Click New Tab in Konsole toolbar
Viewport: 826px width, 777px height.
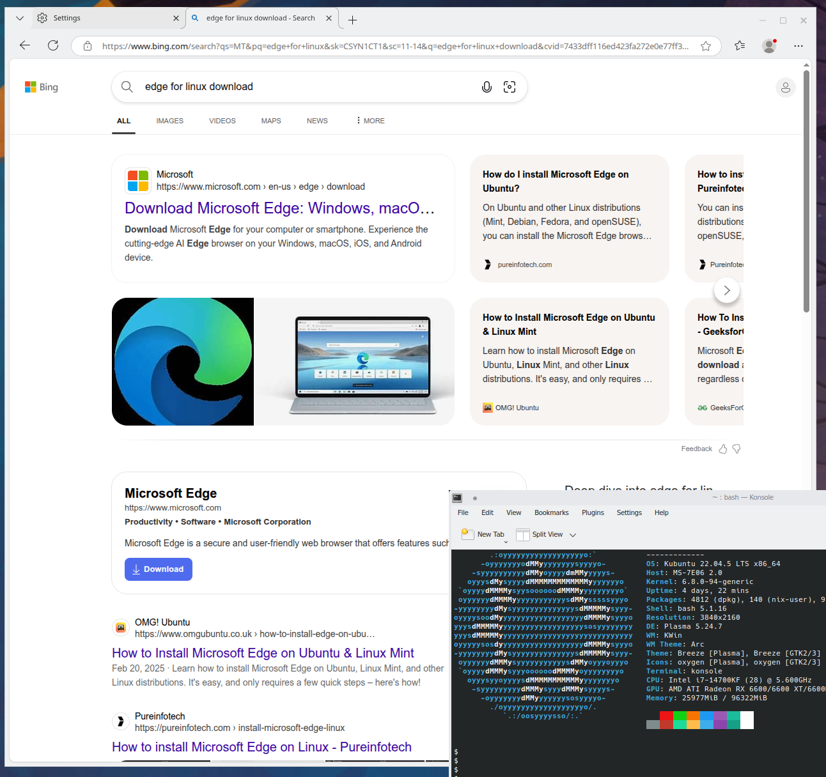[x=484, y=534]
